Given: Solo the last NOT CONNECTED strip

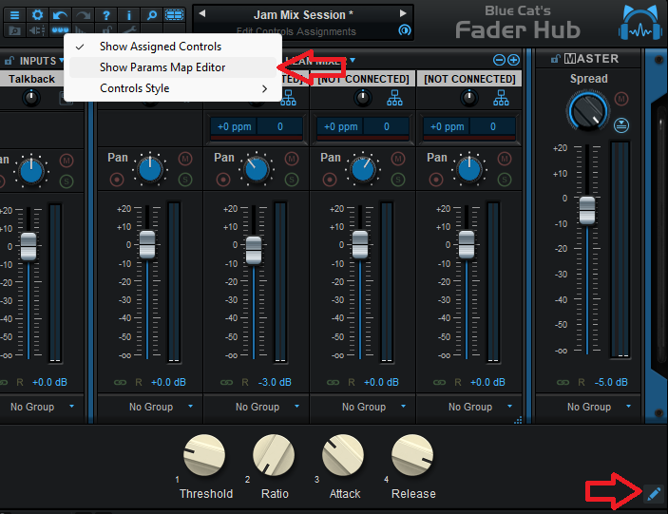Looking at the screenshot, I should click(505, 180).
